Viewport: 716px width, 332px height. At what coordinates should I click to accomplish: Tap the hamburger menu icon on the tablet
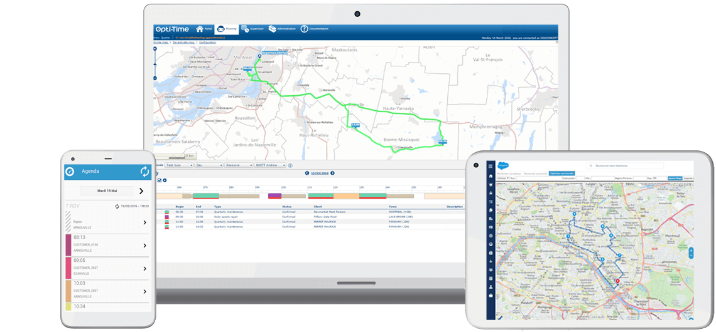(491, 166)
